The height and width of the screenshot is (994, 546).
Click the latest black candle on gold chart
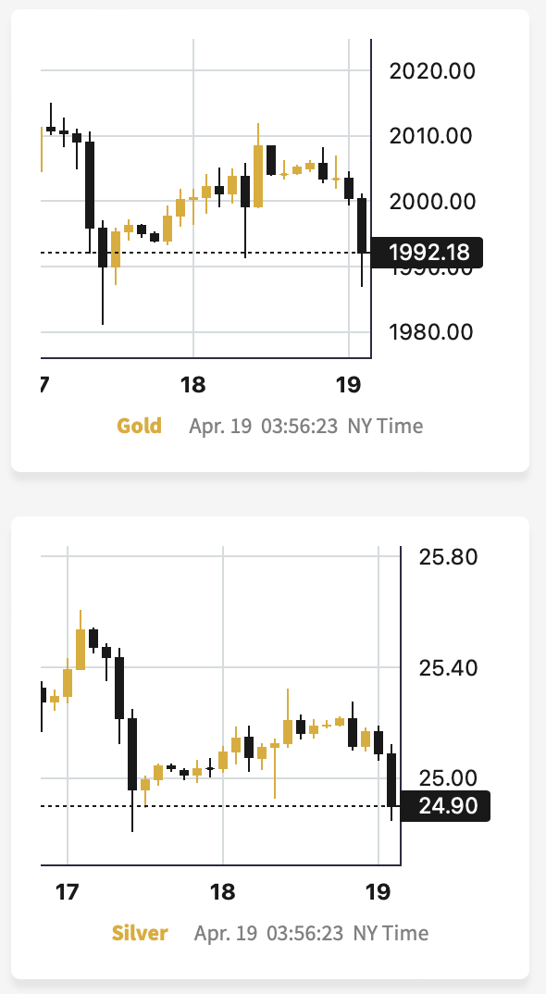[362, 226]
